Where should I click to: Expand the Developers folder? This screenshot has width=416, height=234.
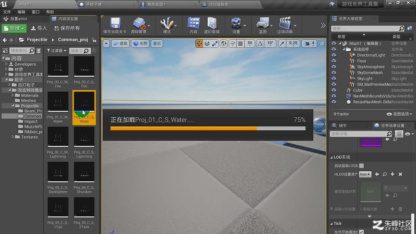click(6, 64)
